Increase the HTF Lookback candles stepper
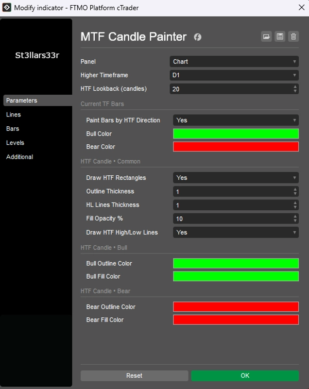Screen dimensions: 309x389 click(x=295, y=87)
